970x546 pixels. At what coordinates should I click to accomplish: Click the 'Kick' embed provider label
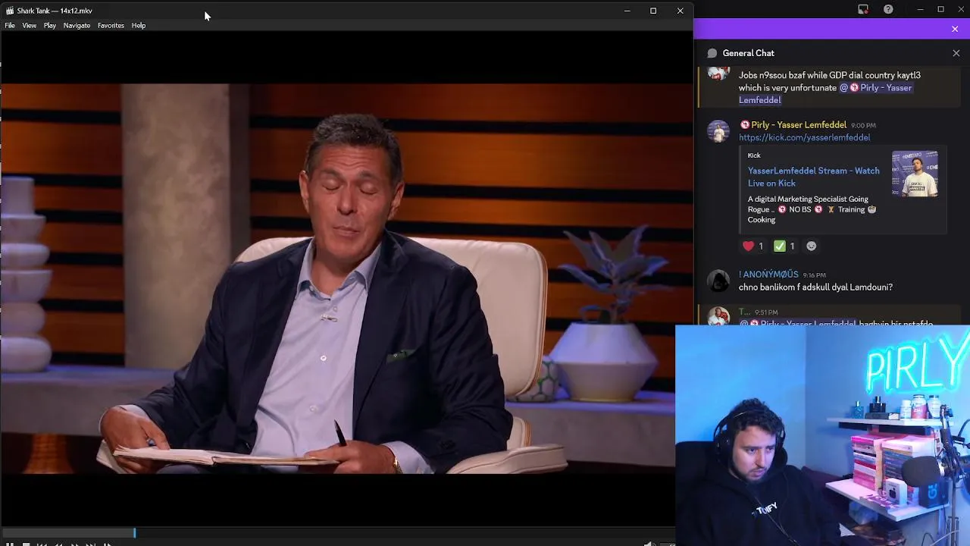(x=754, y=155)
